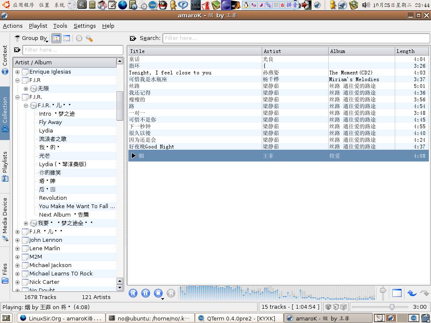Toggle the player window icon
The image size is (431, 323).
(396, 293)
